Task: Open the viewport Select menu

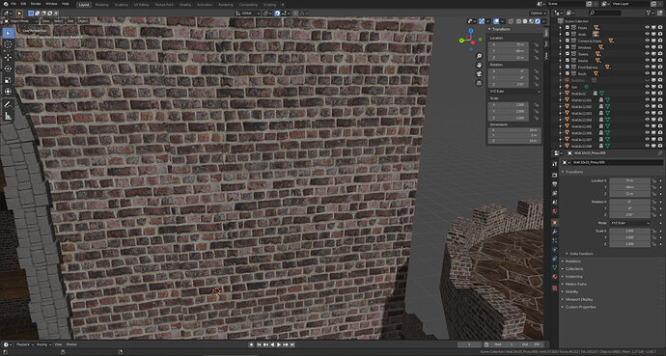Action: click(59, 21)
